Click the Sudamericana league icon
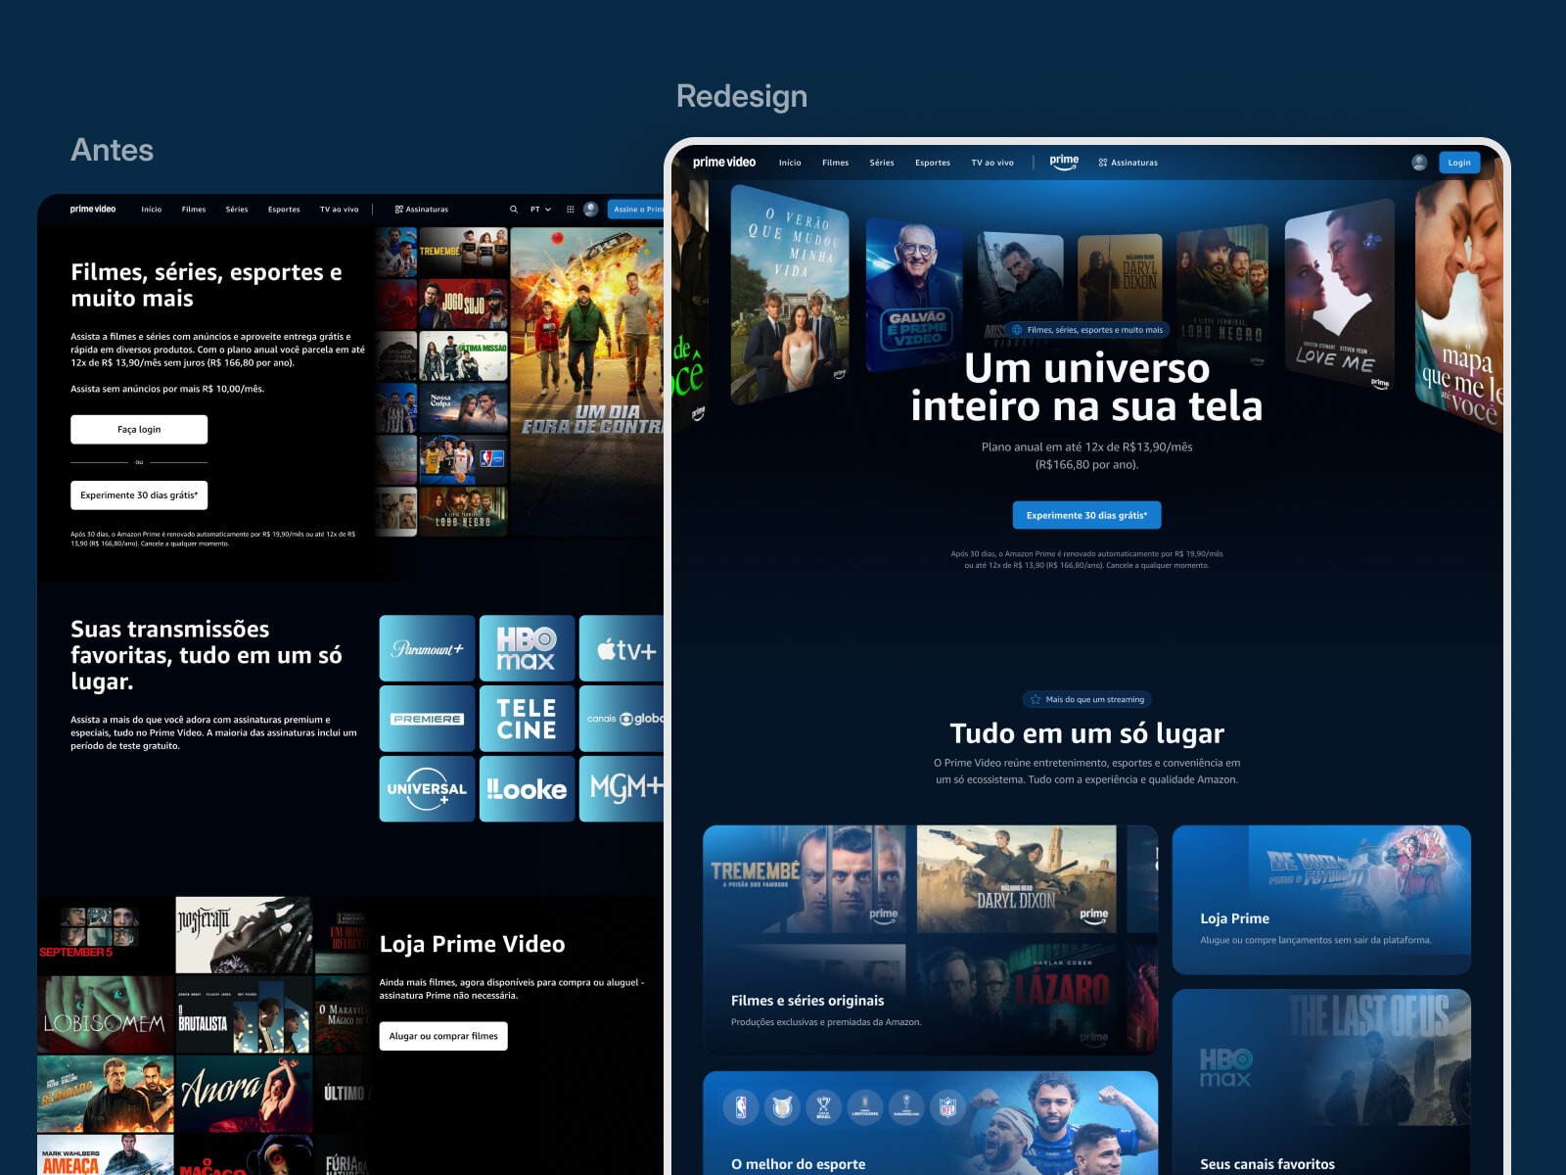The image size is (1566, 1175). (x=906, y=1106)
